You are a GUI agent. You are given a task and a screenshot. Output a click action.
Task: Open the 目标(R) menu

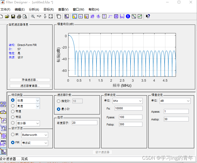click(x=49, y=10)
